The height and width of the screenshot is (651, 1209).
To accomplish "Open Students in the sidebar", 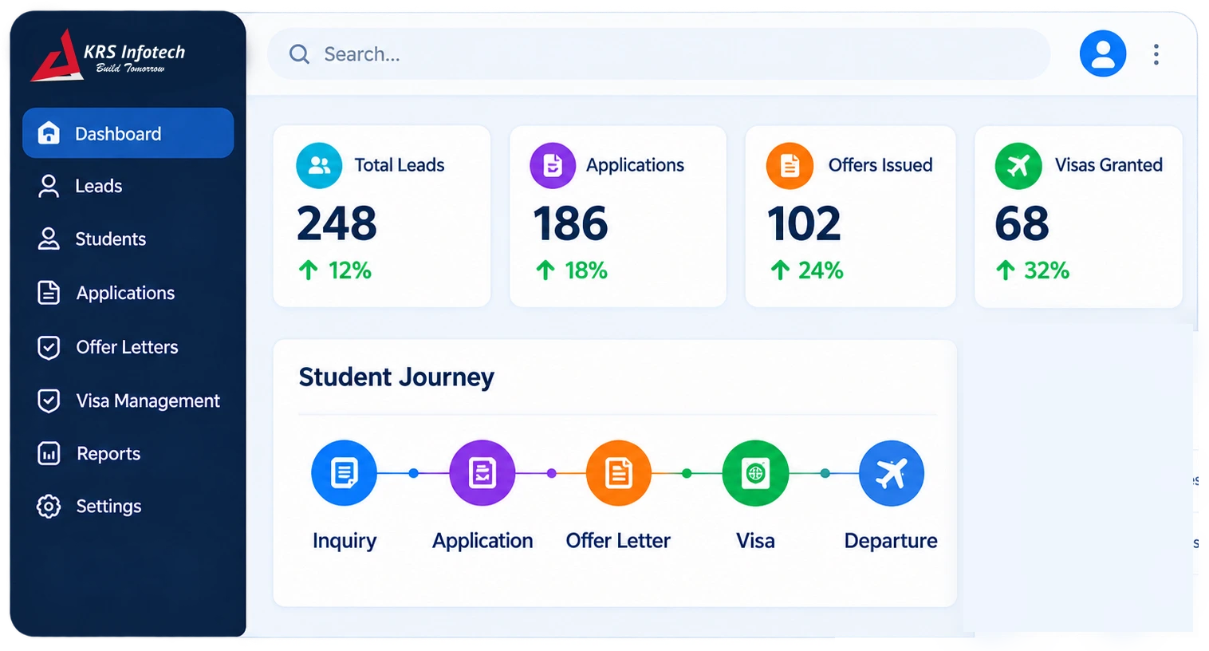I will pos(92,239).
